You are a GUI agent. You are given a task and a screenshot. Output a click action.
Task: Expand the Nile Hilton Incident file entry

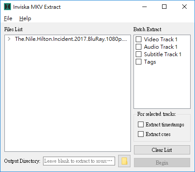[x=9, y=39]
